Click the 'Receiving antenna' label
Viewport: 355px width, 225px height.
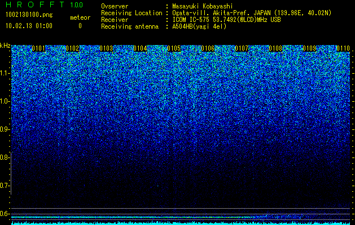(130, 26)
